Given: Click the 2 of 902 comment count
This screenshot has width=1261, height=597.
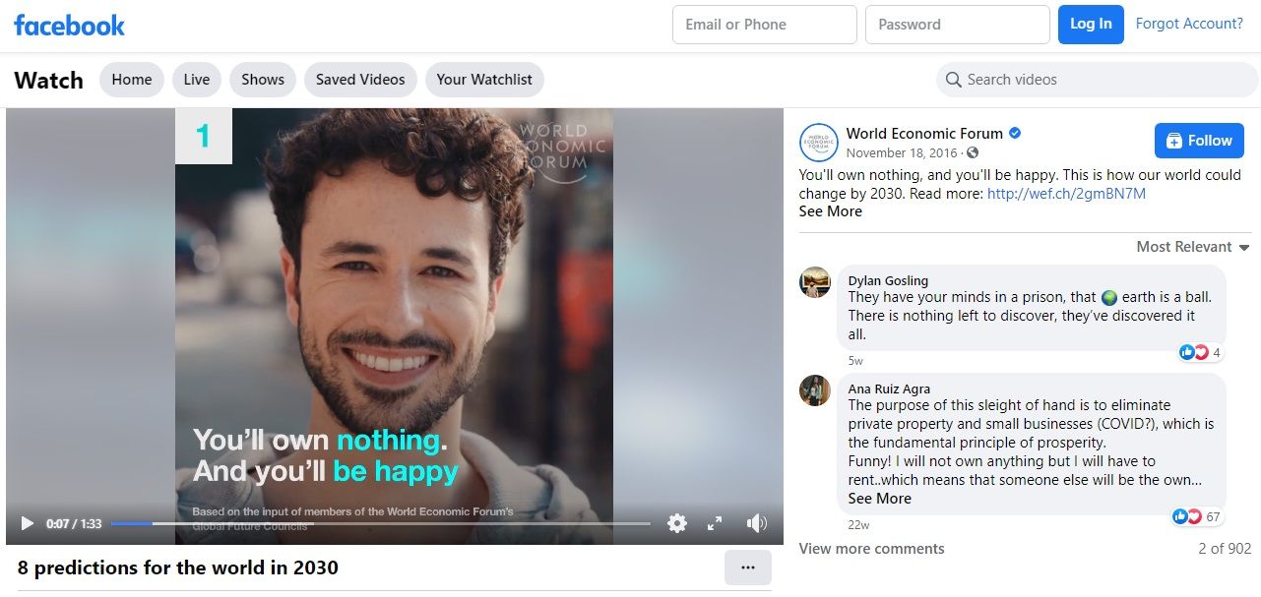Looking at the screenshot, I should click(1225, 549).
